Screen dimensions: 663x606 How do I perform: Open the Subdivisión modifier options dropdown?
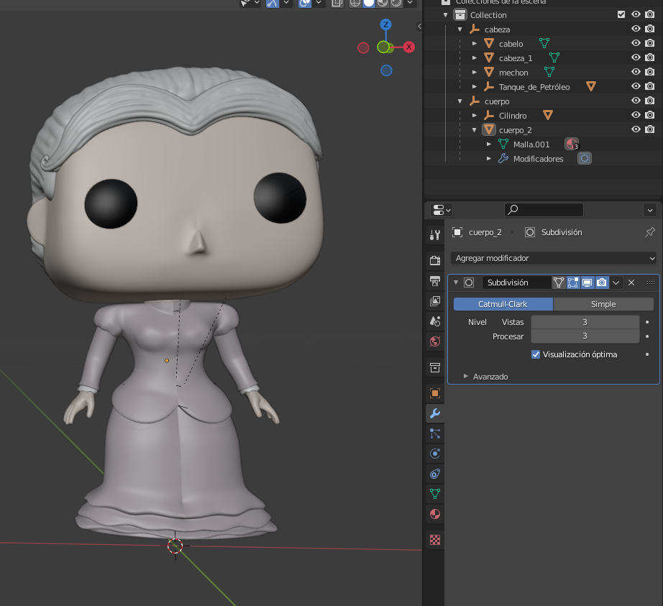tap(616, 283)
